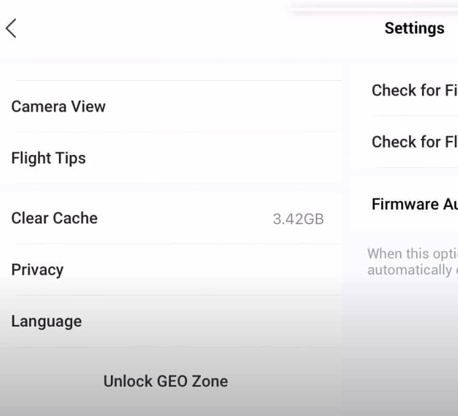Expand the Language selection option

tap(171, 321)
